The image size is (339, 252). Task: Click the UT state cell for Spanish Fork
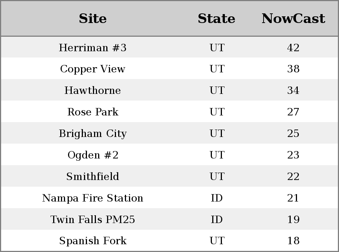pyautogui.click(x=217, y=240)
